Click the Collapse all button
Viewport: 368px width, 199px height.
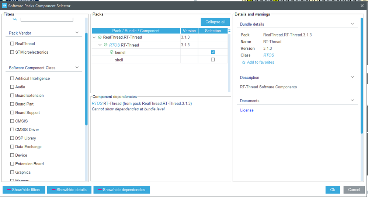[215, 22]
